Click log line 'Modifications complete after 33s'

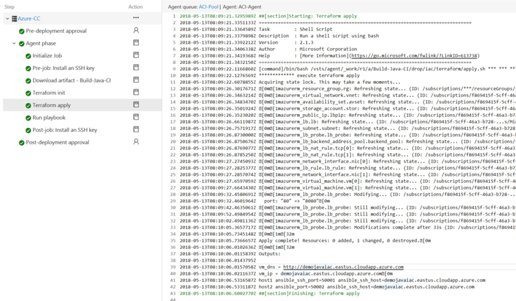click(347, 227)
